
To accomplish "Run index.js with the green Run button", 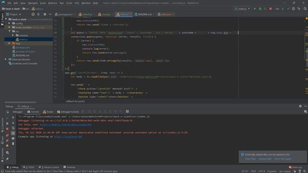I will (255, 9).
